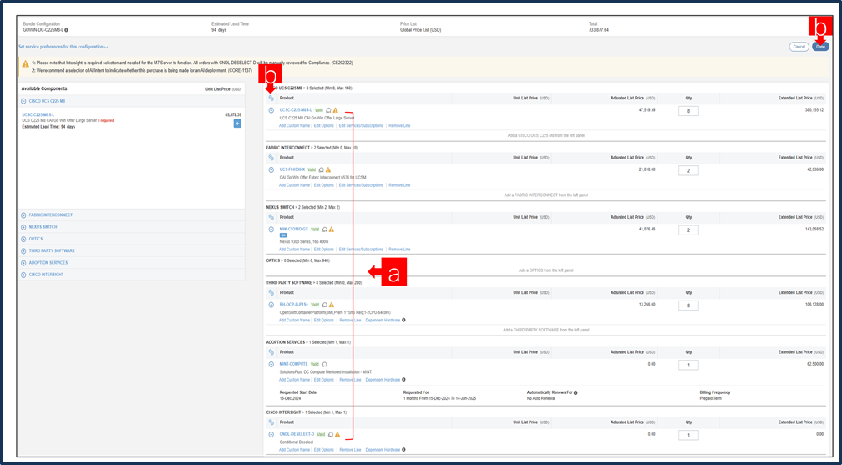This screenshot has height=465, width=842.
Task: Click the warning triangle next to CNDL-DESELECT-D
Action: coord(337,434)
